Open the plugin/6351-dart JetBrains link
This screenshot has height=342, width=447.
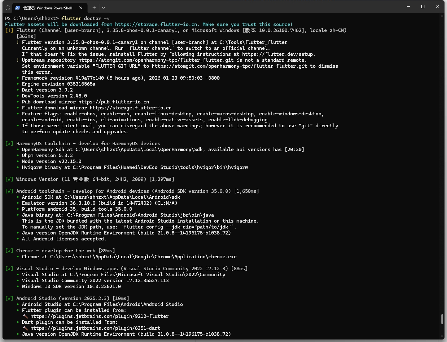tap(95, 328)
